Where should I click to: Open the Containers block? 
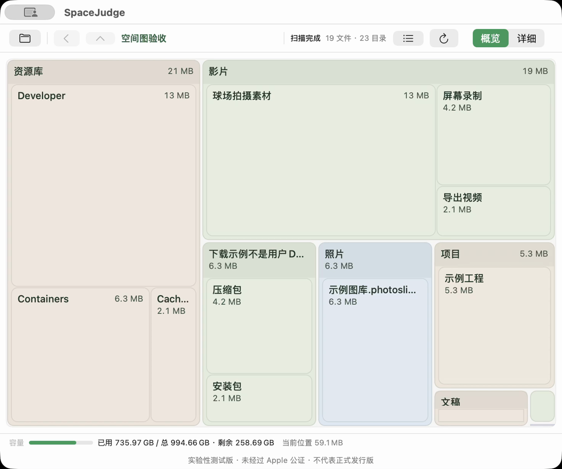tap(80, 354)
